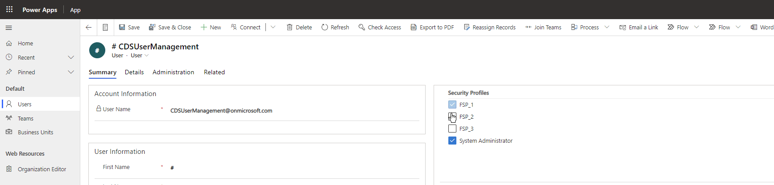Click the Email a Link icon
This screenshot has width=774, height=185.
pyautogui.click(x=623, y=27)
